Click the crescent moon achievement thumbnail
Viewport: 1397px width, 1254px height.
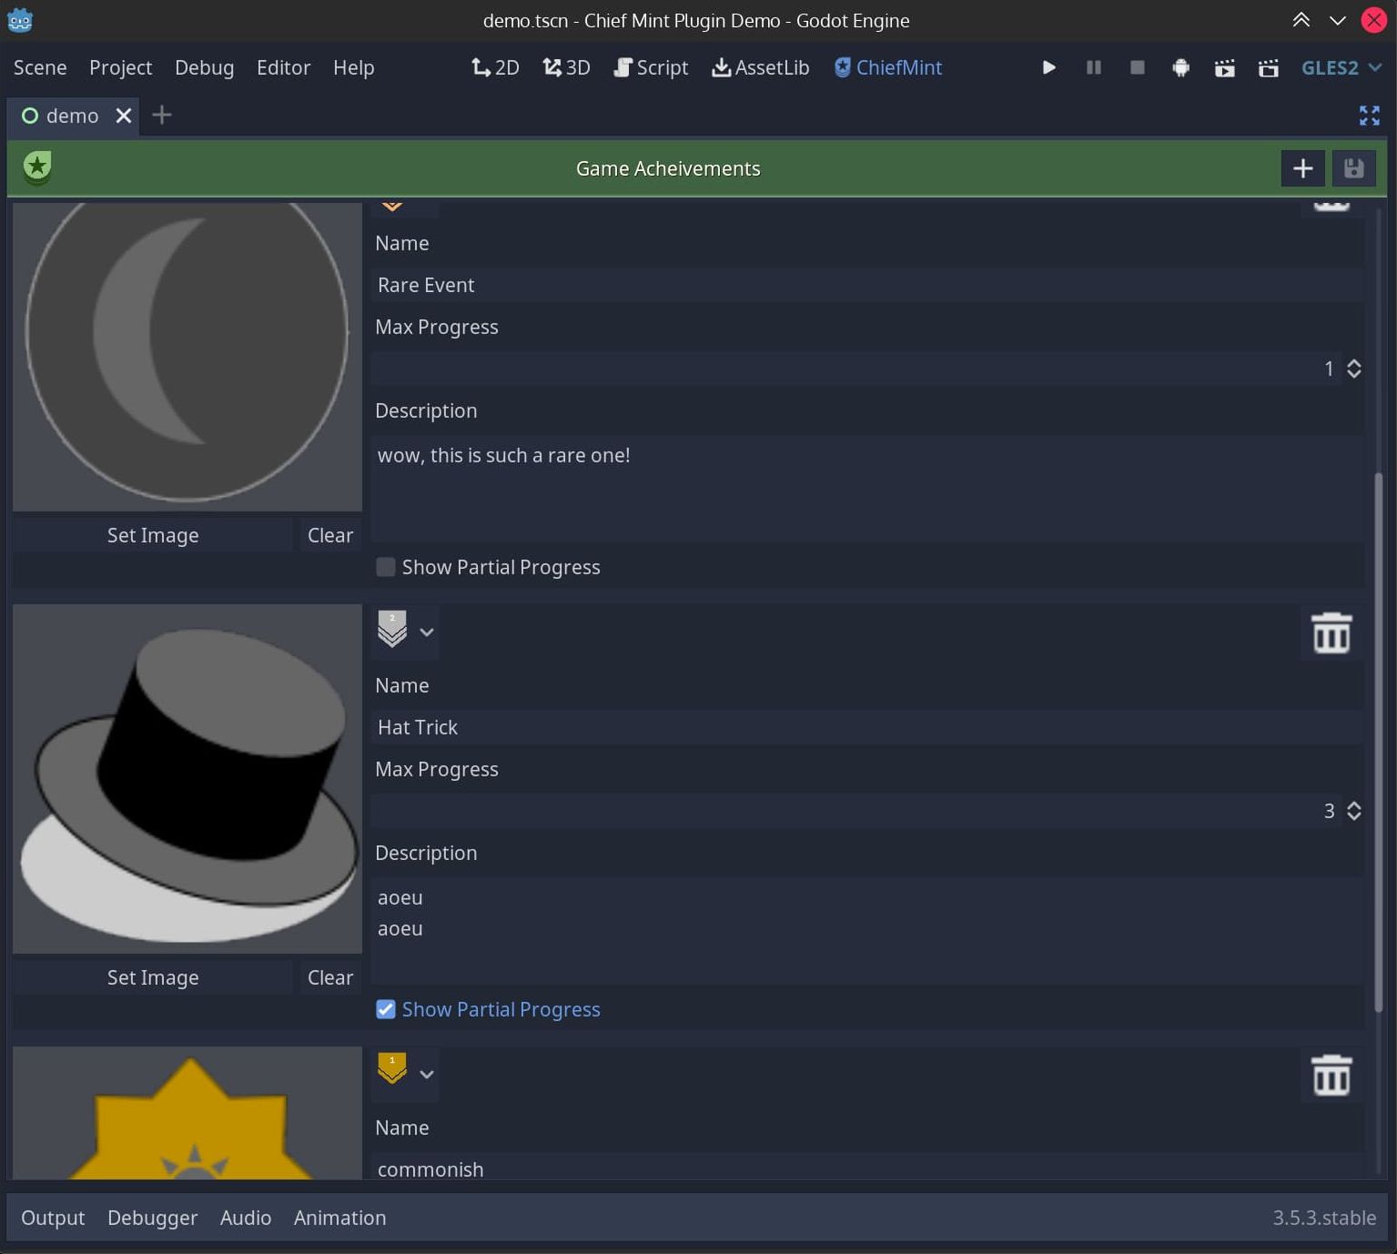coord(187,357)
